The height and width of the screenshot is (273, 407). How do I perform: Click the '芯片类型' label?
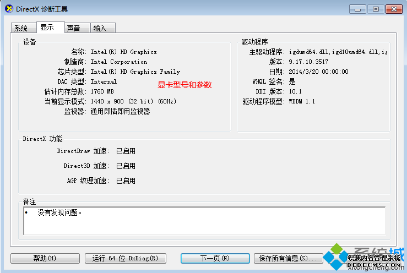pyautogui.click(x=72, y=72)
